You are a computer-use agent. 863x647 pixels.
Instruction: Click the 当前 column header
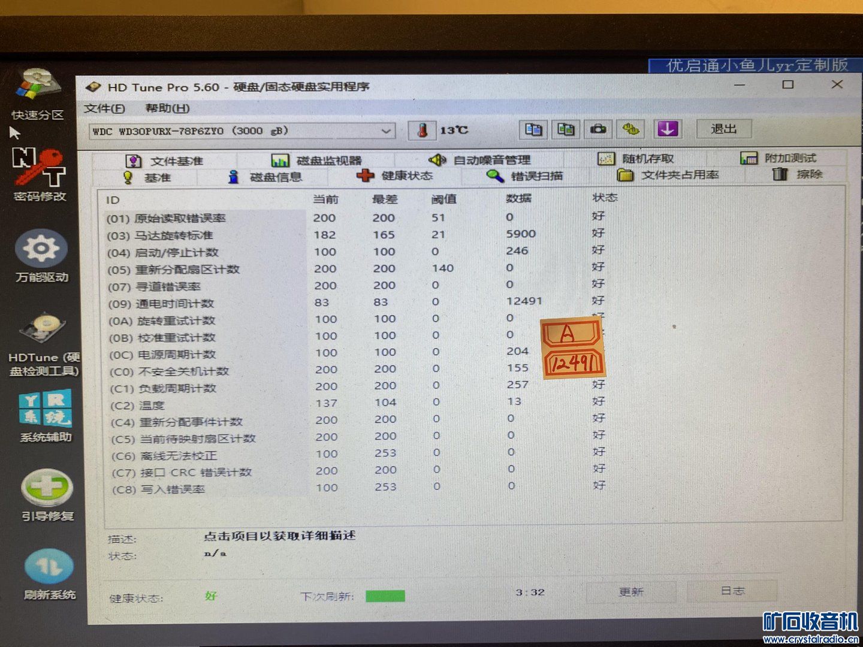pos(325,199)
